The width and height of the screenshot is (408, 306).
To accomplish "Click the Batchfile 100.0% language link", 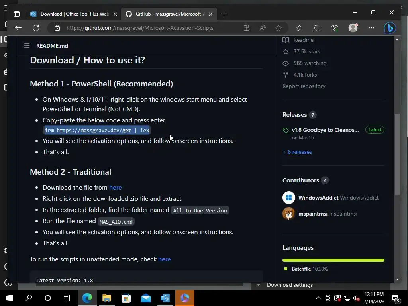I will tap(310, 269).
